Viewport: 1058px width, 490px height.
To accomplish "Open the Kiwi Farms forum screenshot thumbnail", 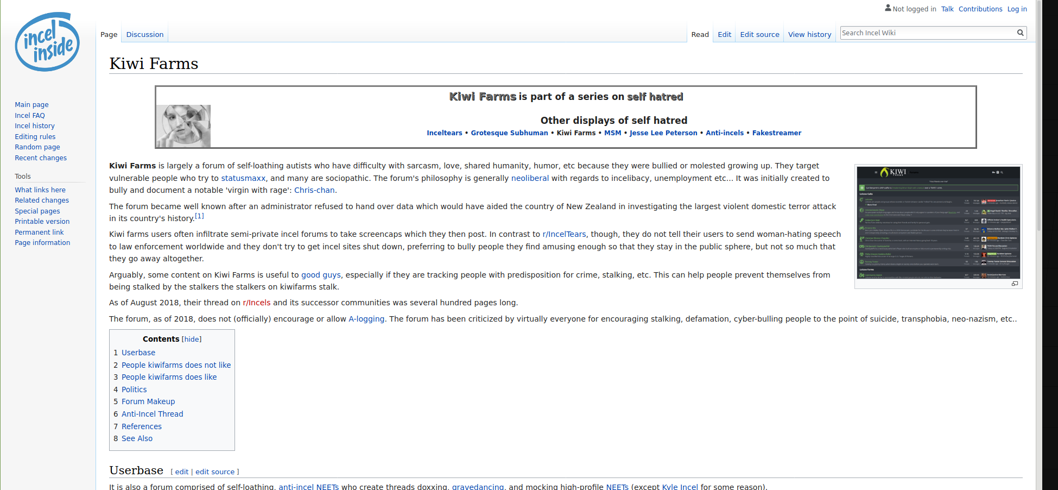I will coord(938,223).
